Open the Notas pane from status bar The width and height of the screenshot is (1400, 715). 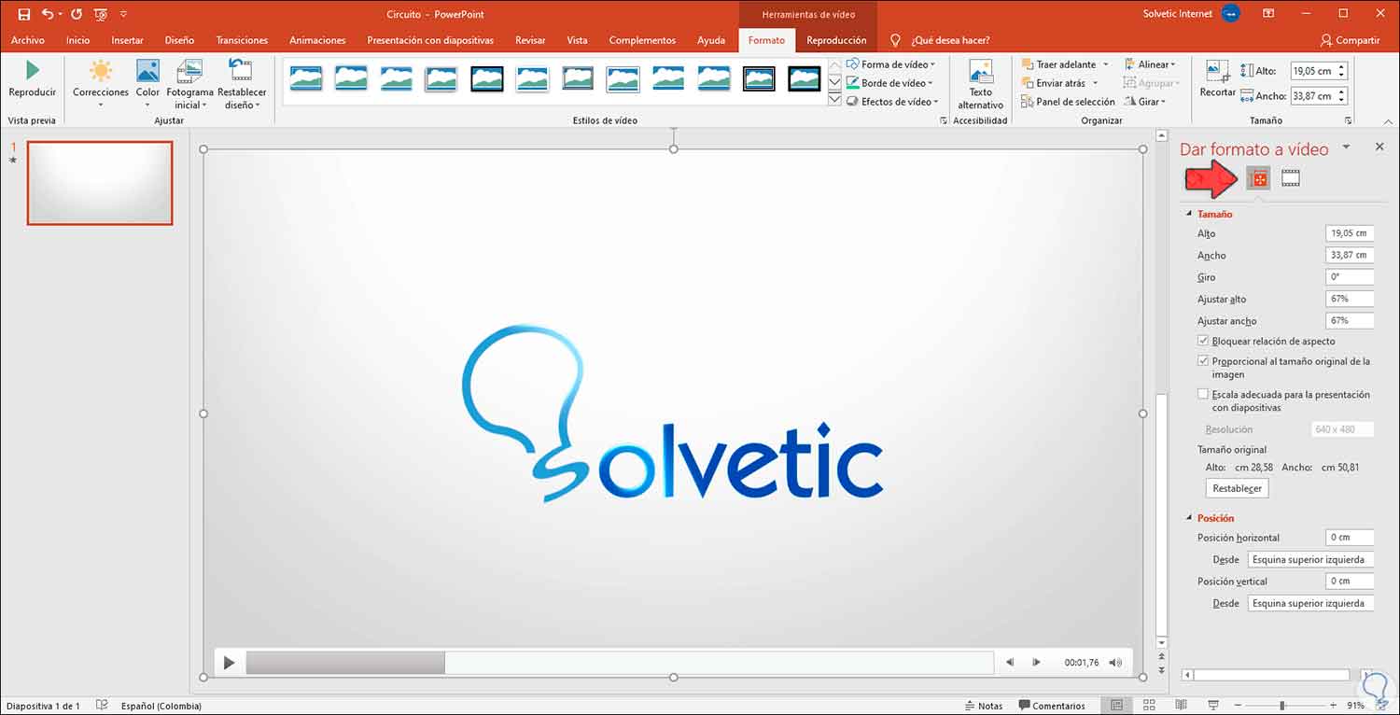pos(984,706)
